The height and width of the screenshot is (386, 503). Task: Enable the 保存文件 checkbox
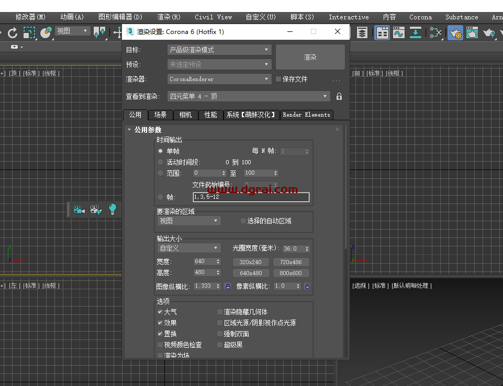tap(278, 79)
